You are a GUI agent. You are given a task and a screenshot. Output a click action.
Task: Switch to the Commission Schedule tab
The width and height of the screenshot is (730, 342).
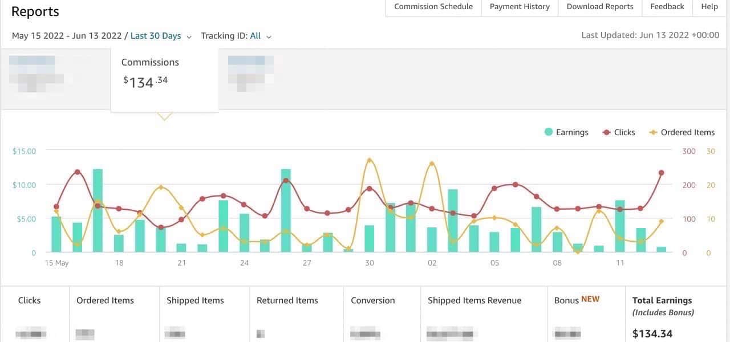pyautogui.click(x=433, y=7)
